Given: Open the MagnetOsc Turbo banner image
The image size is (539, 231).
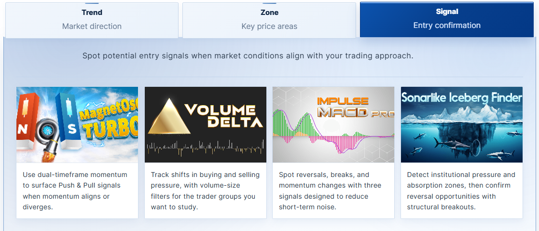Looking at the screenshot, I should coord(77,124).
